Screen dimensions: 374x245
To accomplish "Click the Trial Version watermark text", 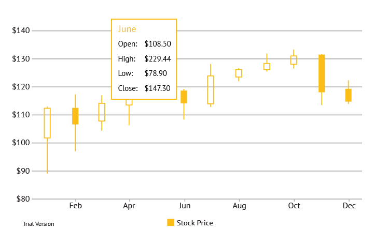I will [38, 224].
